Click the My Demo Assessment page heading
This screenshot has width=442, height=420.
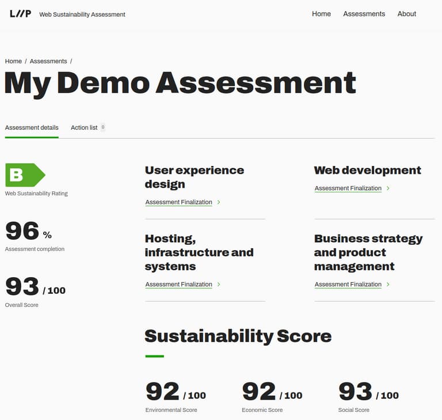[x=180, y=83]
